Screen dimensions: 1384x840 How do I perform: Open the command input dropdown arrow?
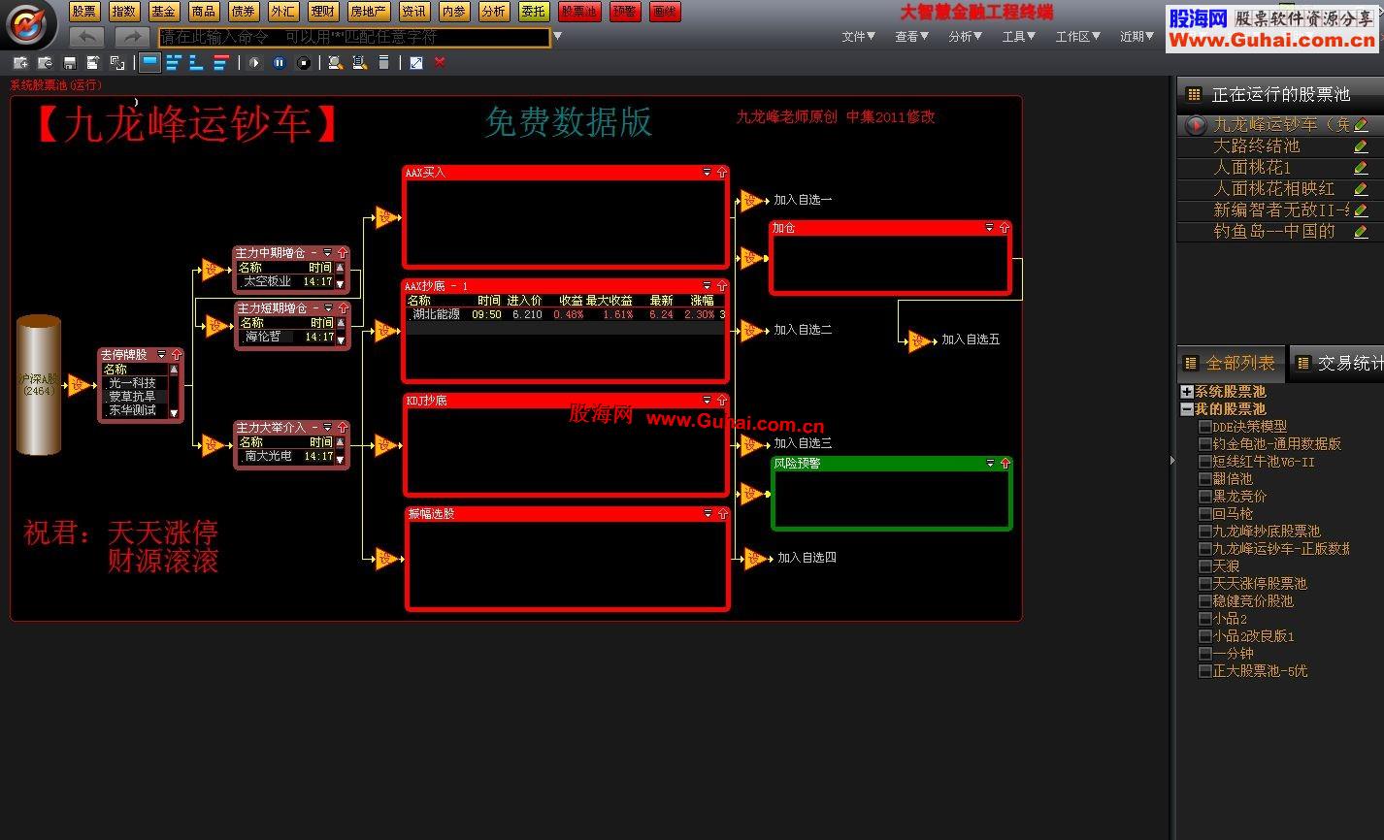coord(557,37)
